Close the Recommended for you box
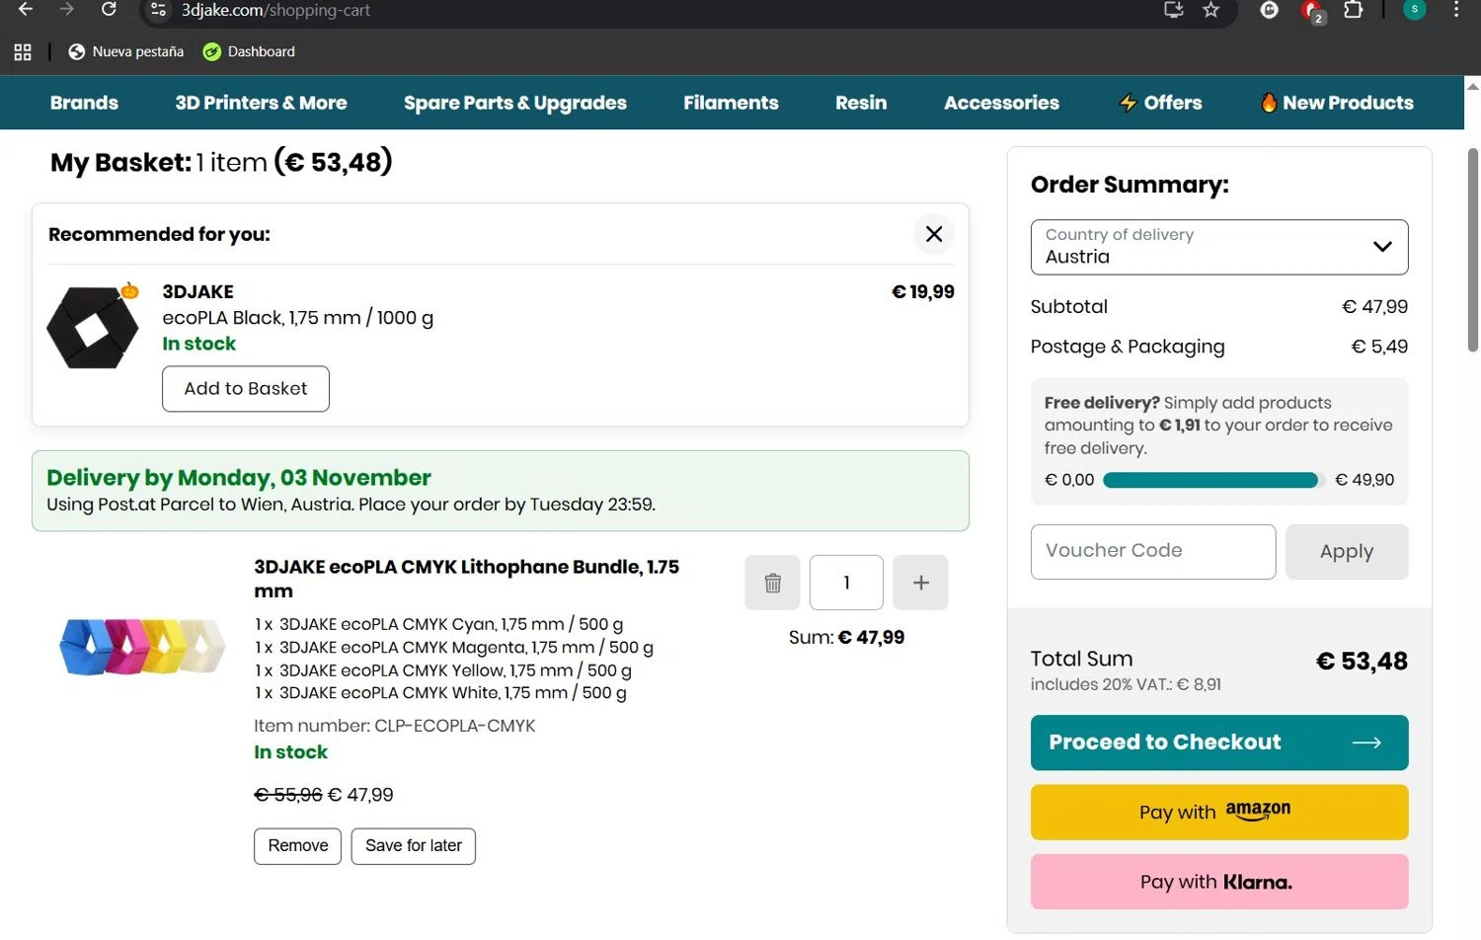1481x940 pixels. [x=933, y=234]
